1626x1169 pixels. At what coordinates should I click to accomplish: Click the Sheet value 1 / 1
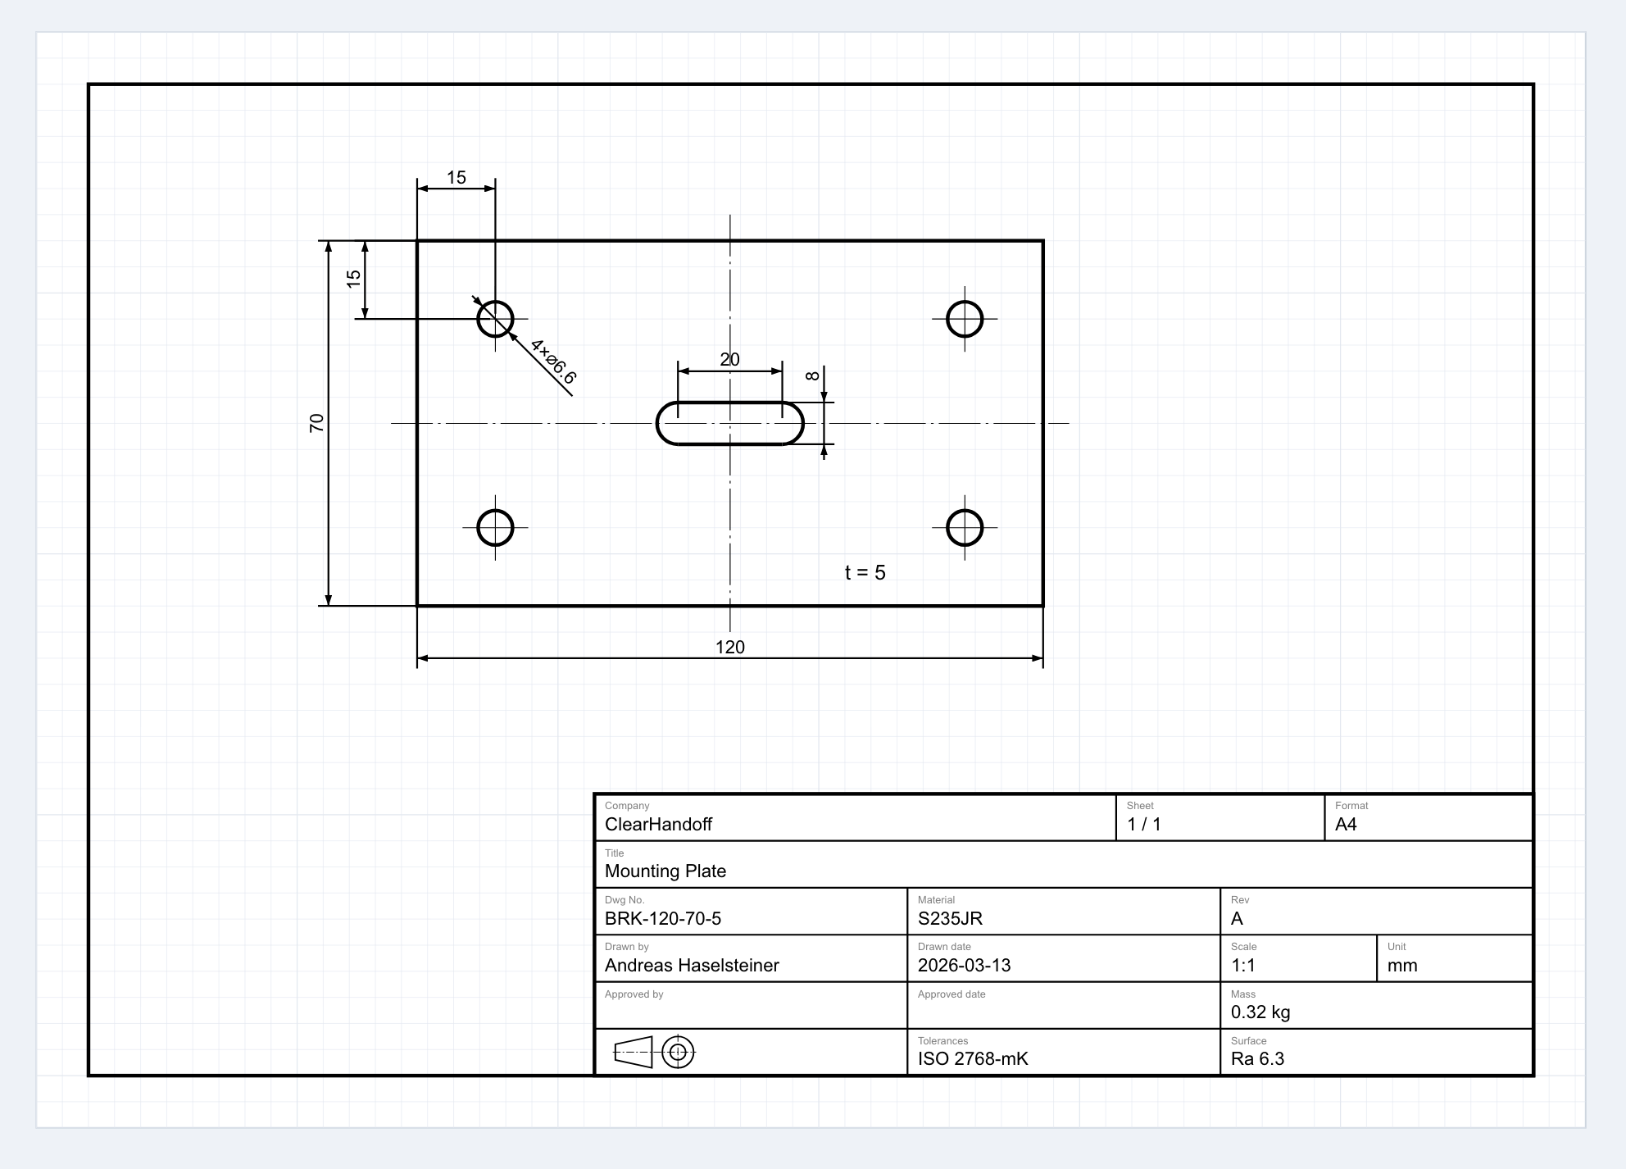[x=1143, y=824]
